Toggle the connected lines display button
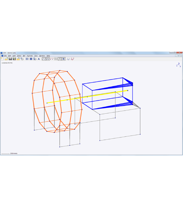 (x=48, y=59)
